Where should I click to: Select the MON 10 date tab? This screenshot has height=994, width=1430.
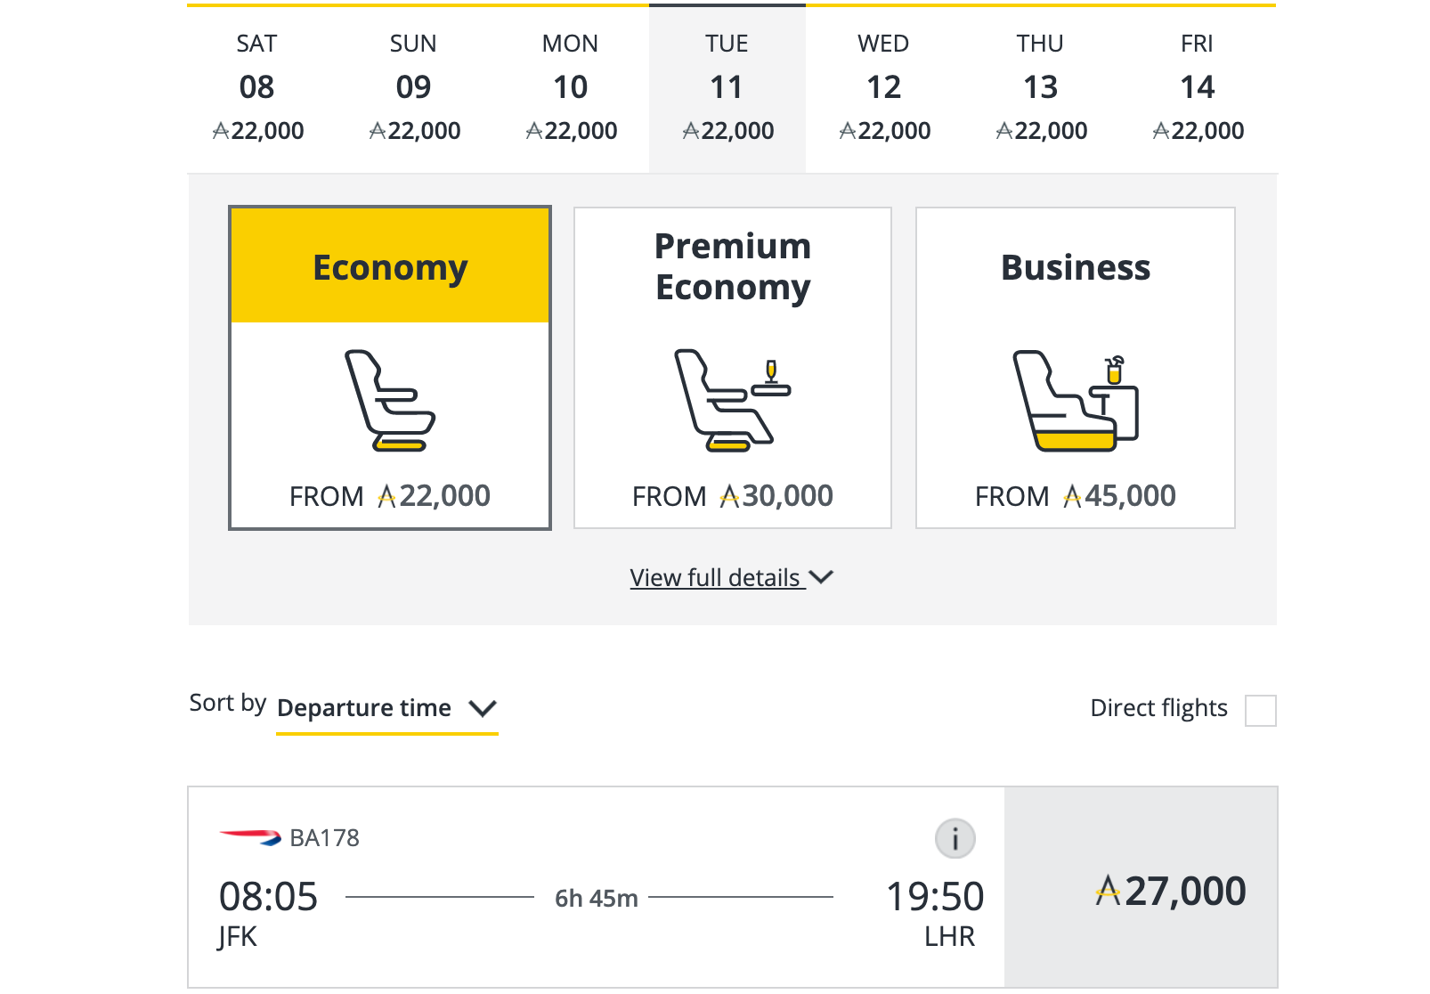(571, 88)
